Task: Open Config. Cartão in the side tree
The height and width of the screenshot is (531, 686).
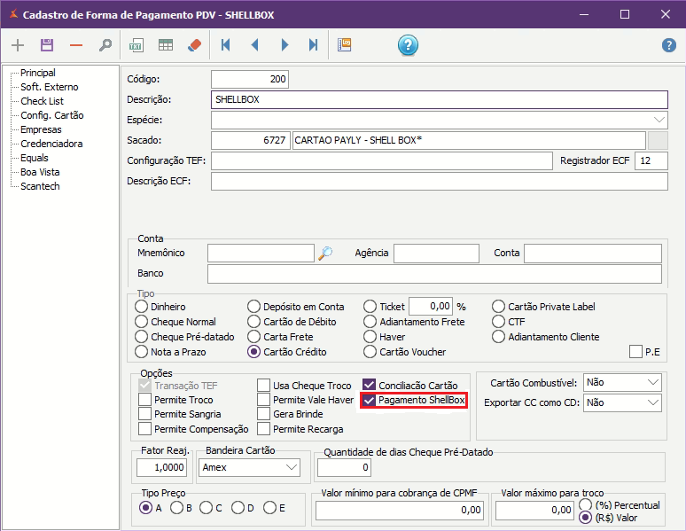Action: click(52, 115)
